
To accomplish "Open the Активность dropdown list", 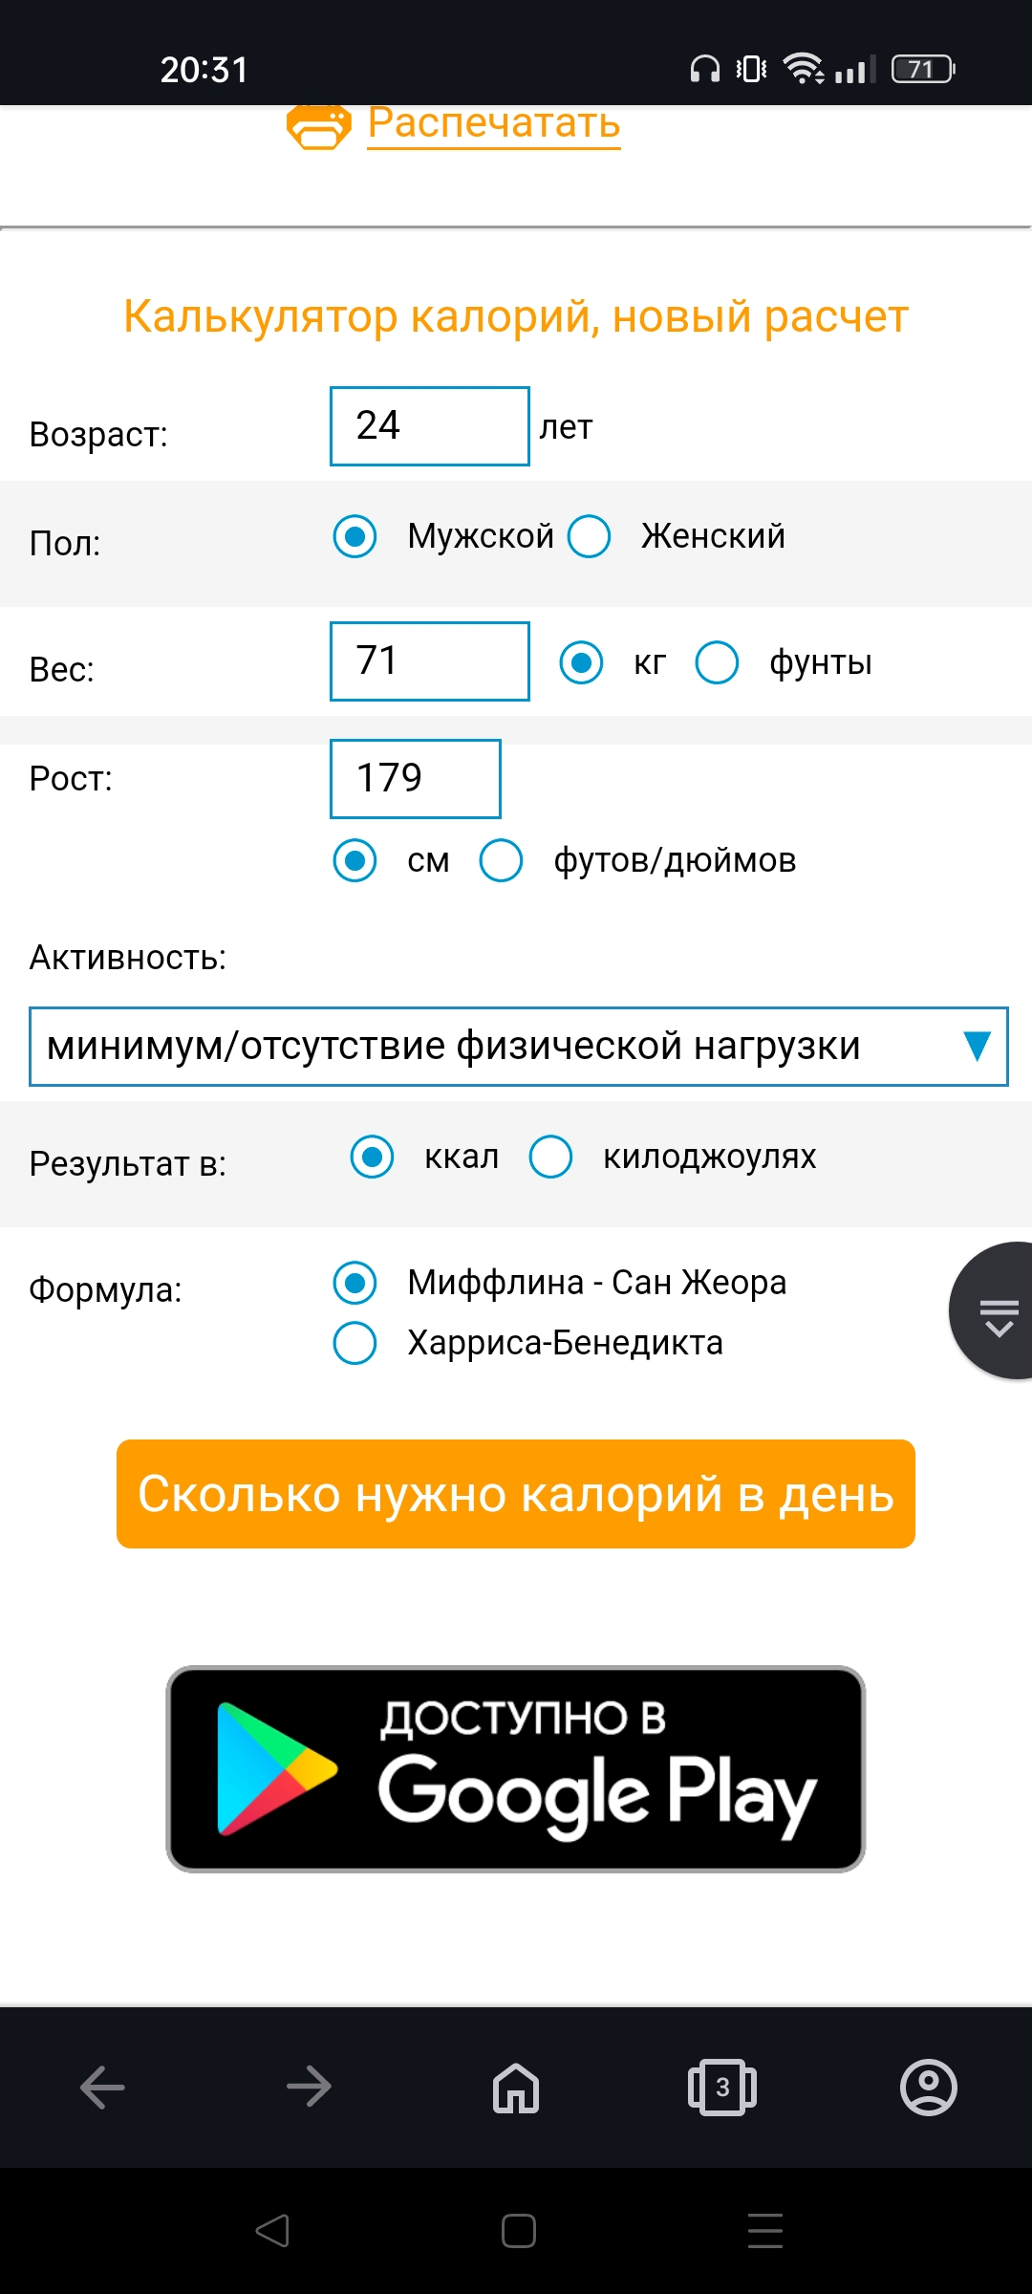I will tap(497, 1047).
